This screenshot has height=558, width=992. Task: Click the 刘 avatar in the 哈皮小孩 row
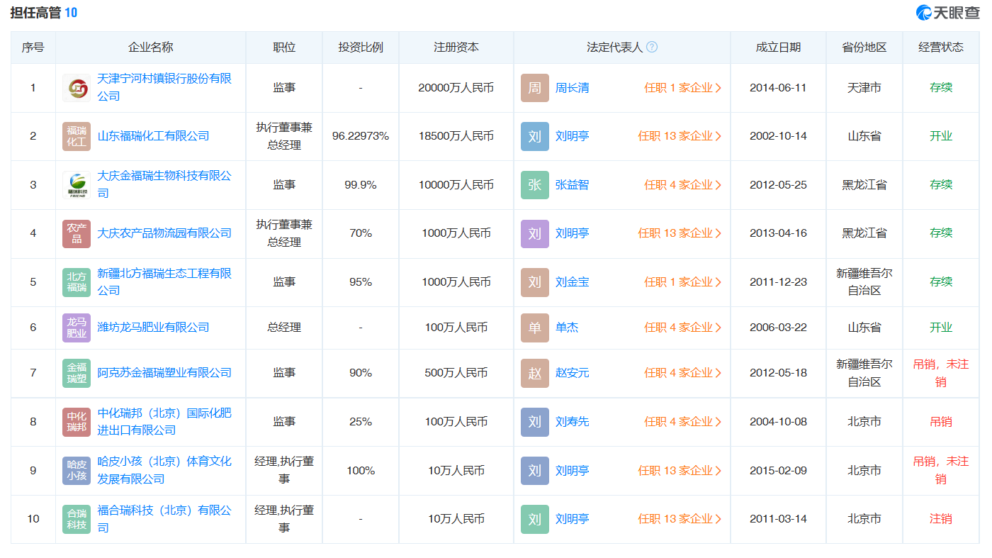coord(535,471)
